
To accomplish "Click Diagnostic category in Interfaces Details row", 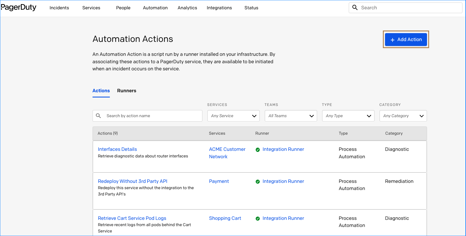I will pos(397,149).
